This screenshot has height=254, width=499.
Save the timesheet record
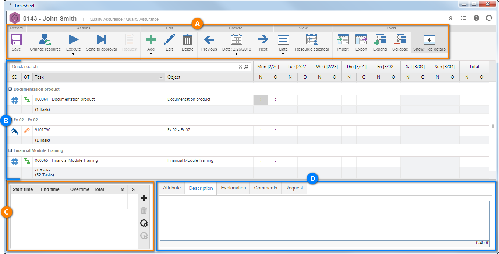click(16, 42)
